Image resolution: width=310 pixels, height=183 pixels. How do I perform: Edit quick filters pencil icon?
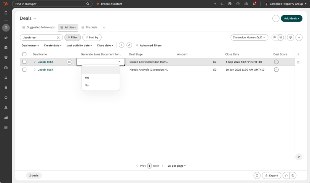click(x=129, y=45)
